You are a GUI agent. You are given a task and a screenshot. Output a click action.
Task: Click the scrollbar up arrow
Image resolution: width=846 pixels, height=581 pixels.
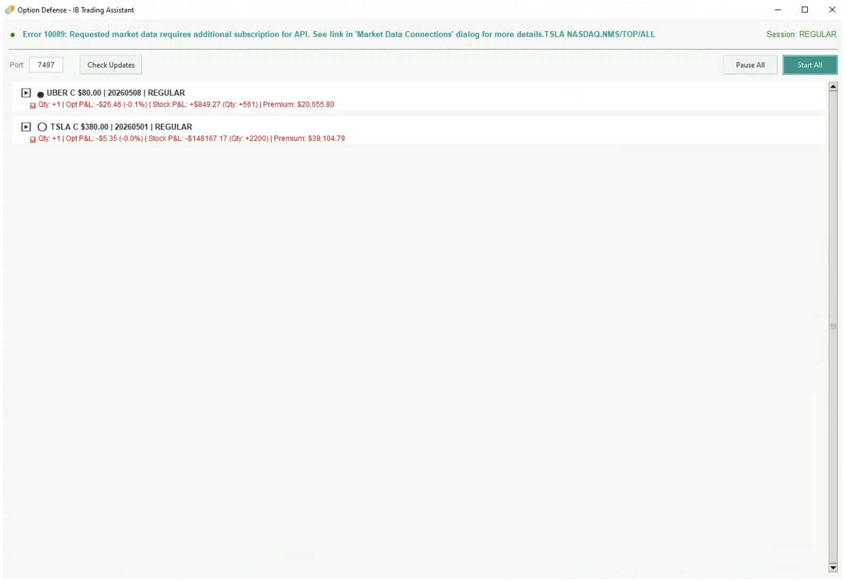tap(833, 86)
